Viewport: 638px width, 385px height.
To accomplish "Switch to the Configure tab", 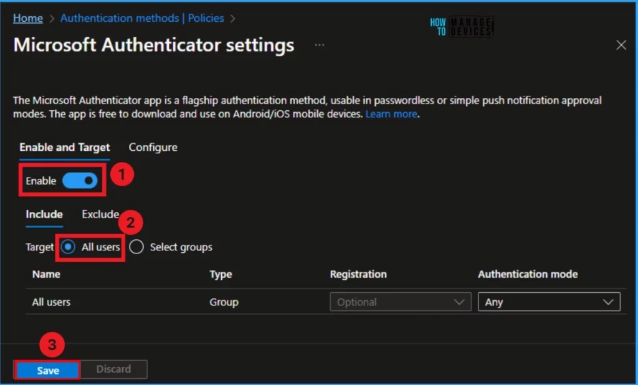I will pyautogui.click(x=153, y=147).
